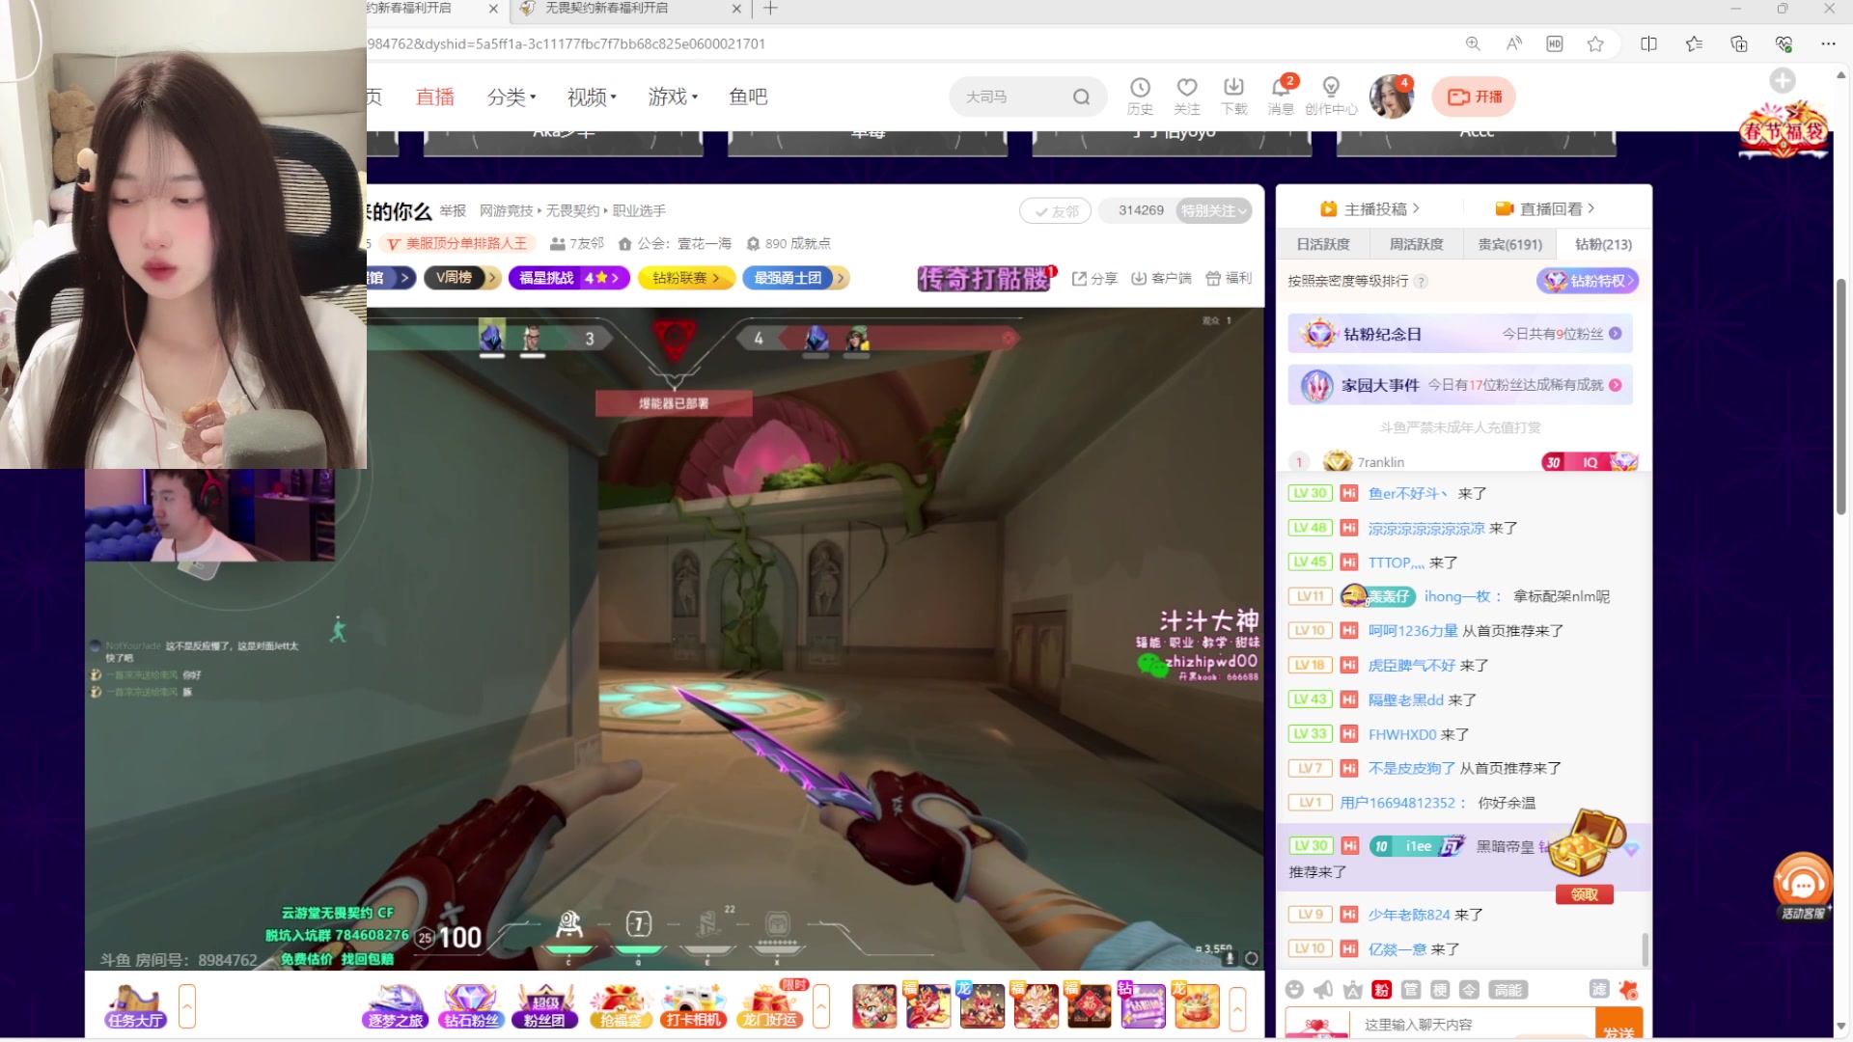The height and width of the screenshot is (1042, 1853).
Task: Open 创作中心 lightbulb icon
Action: (x=1331, y=88)
